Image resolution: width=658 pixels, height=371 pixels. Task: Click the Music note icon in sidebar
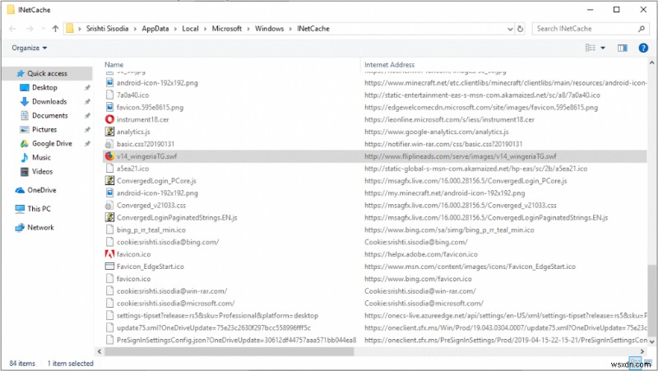click(22, 157)
